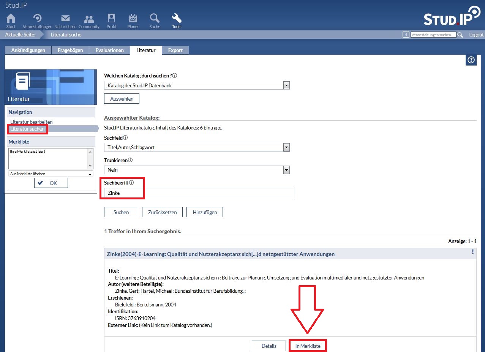Switch to the Evaluationen tab
The width and height of the screenshot is (485, 352).
[109, 50]
